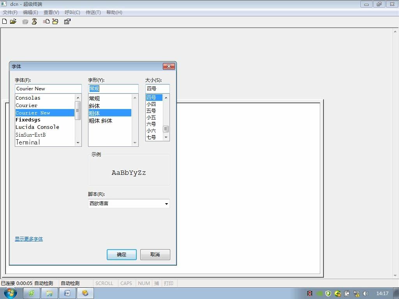Viewport: 399px width, 299px height.
Task: Close the 字体 dialog with red X
Action: [169, 66]
